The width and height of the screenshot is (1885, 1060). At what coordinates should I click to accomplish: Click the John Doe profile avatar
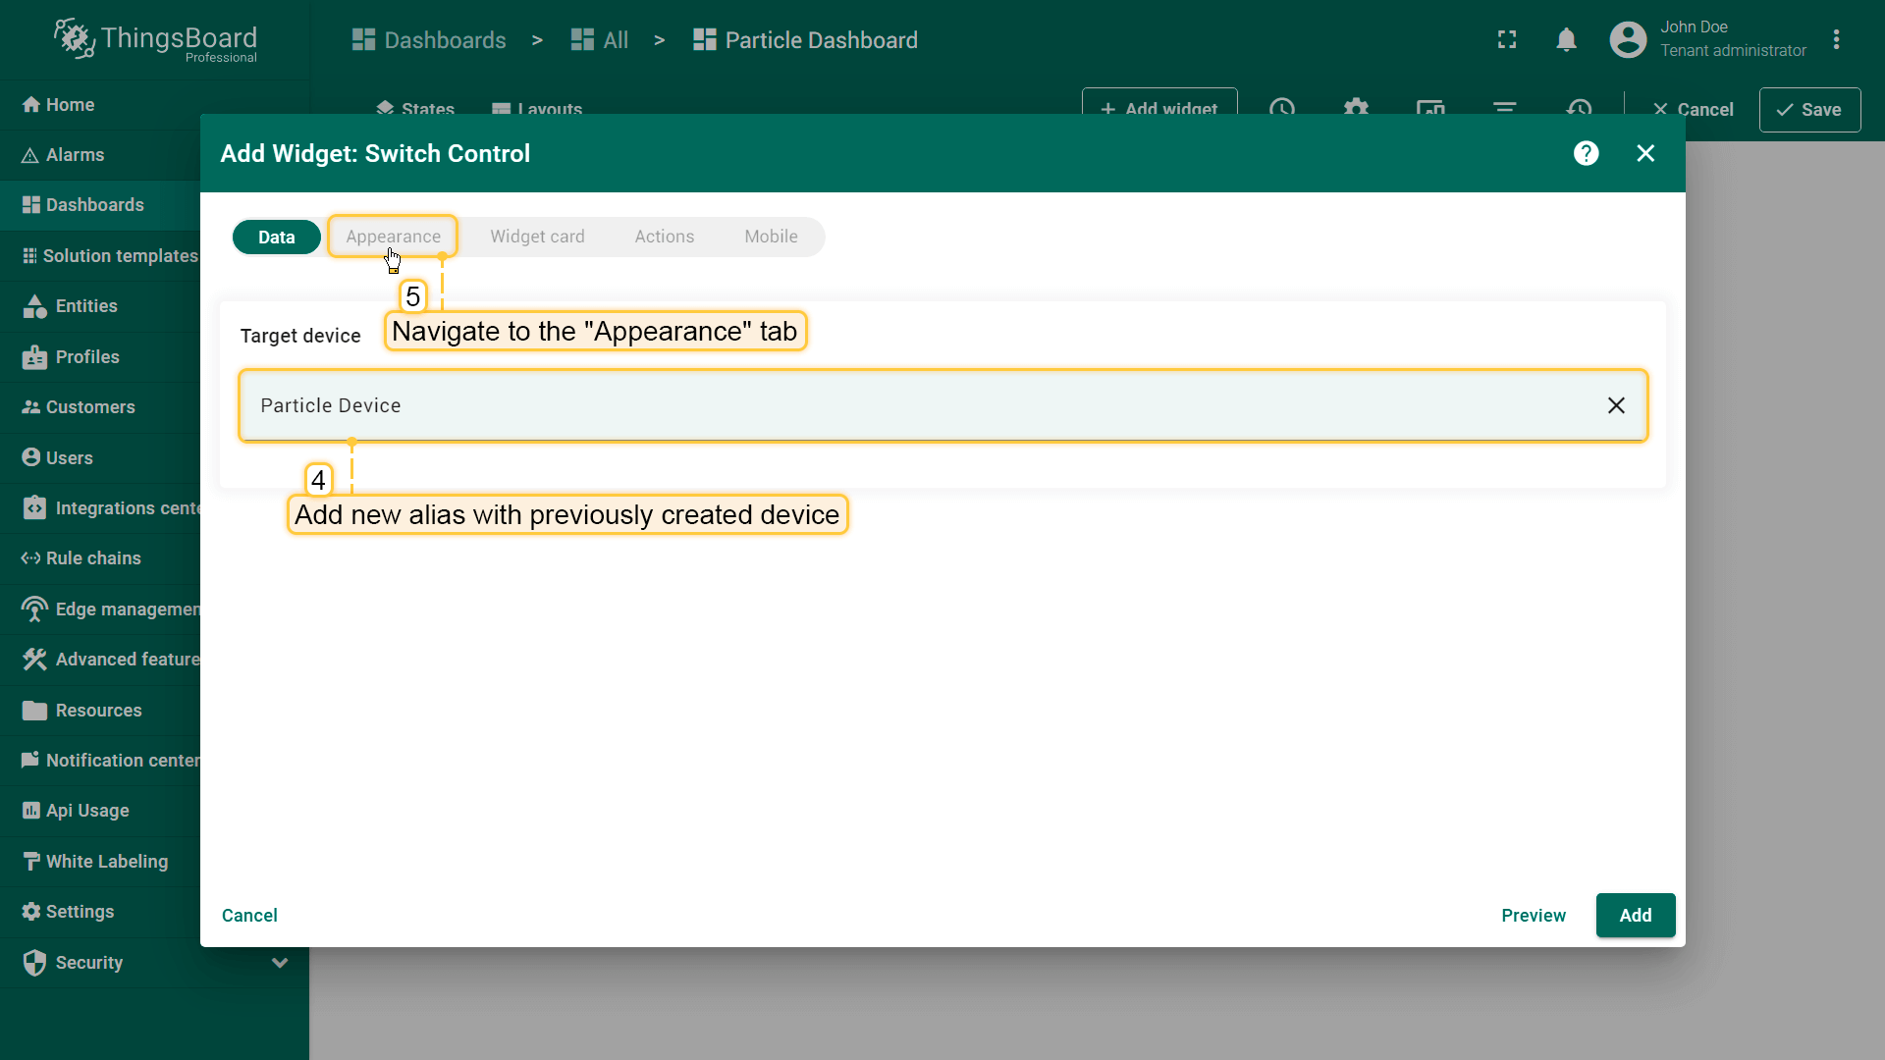[1628, 40]
